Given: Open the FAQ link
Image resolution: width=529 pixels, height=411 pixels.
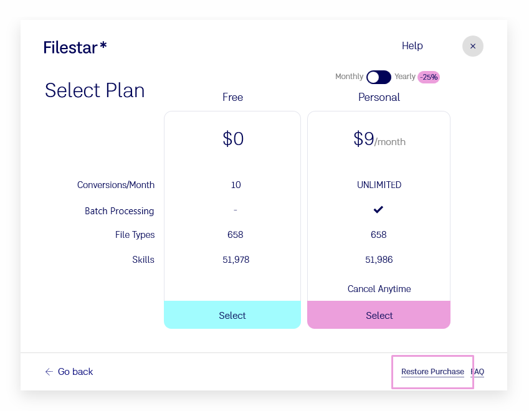Looking at the screenshot, I should point(479,372).
